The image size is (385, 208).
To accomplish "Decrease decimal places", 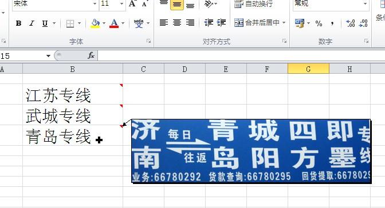I will [x=363, y=23].
